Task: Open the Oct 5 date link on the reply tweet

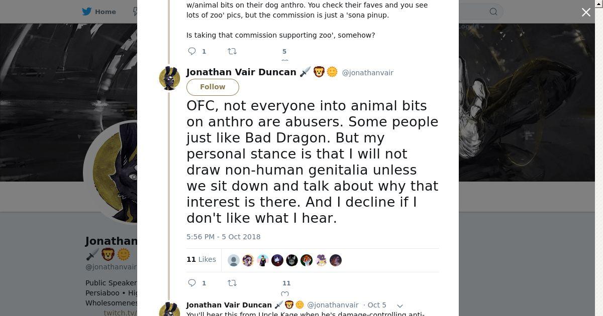Action: 377,305
